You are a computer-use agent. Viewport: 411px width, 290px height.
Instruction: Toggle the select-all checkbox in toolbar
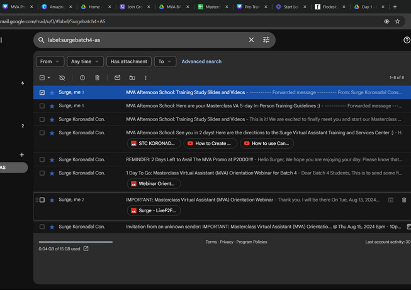coord(42,78)
